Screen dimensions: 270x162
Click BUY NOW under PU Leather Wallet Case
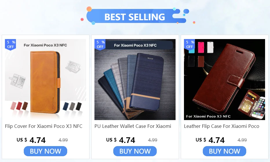pos(135,151)
